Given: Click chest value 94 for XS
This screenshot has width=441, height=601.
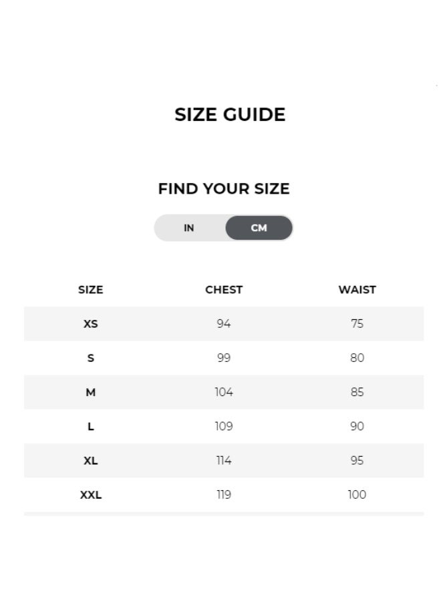Looking at the screenshot, I should (x=224, y=324).
